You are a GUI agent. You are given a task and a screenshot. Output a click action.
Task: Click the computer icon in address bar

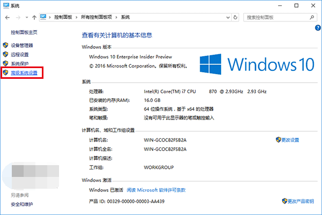tap(45, 18)
